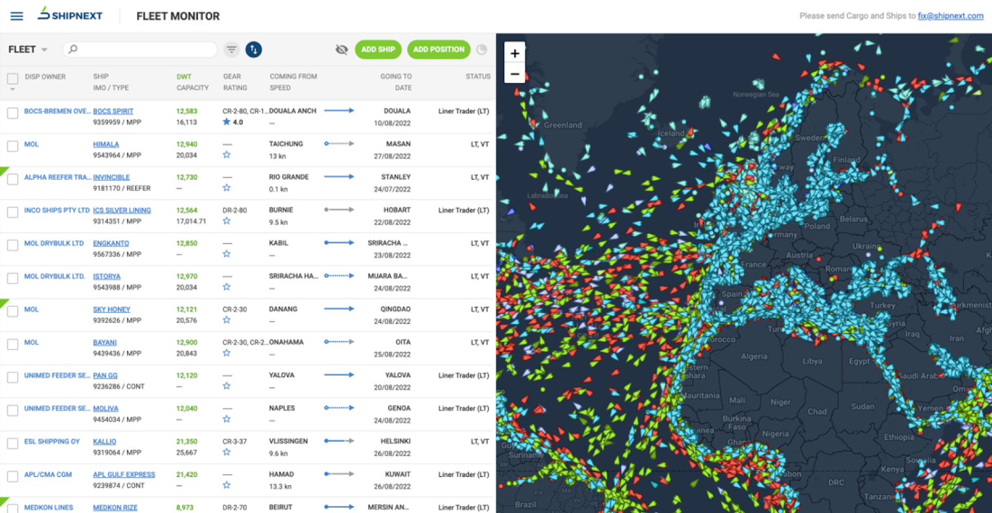Open the APL GULF EXPRESS ship link
The image size is (992, 513).
click(124, 475)
